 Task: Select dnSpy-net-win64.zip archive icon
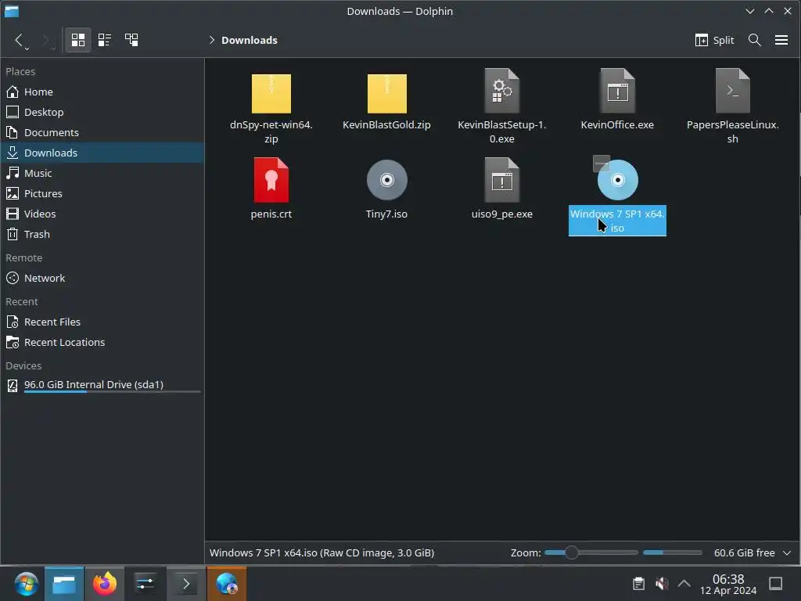click(x=271, y=93)
